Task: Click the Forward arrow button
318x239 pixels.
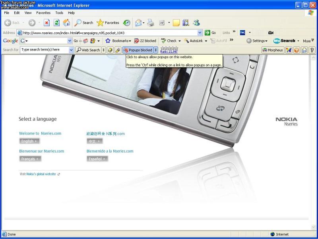Action: [x=32, y=23]
